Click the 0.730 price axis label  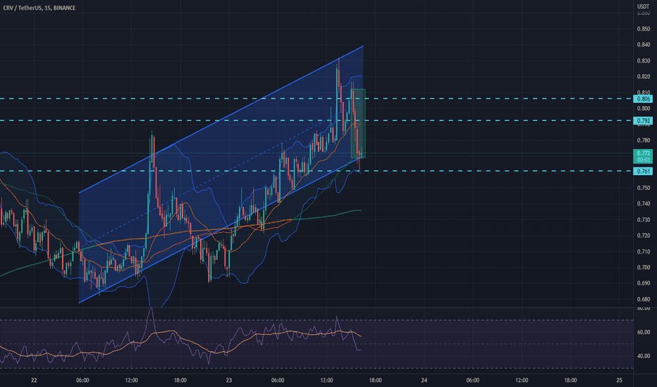coord(643,220)
